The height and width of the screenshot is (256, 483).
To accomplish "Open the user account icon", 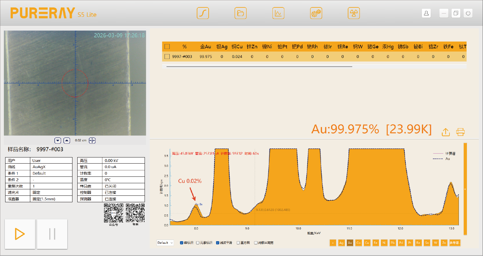I will pyautogui.click(x=426, y=13).
